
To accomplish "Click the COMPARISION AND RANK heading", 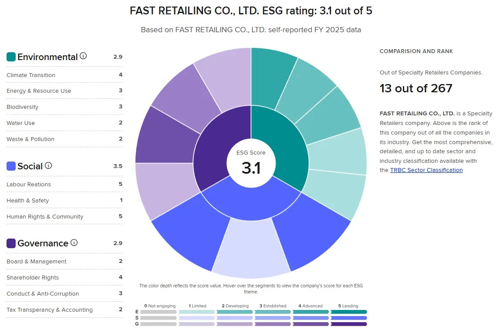I will tap(416, 51).
